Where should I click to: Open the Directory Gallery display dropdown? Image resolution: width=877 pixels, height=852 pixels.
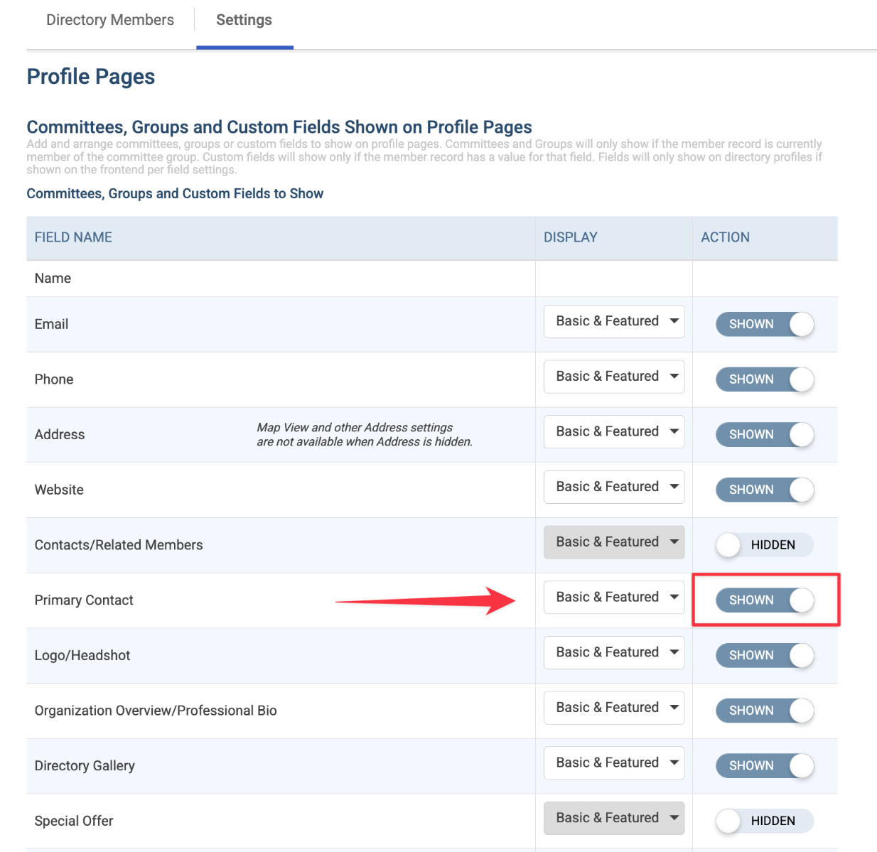click(614, 762)
